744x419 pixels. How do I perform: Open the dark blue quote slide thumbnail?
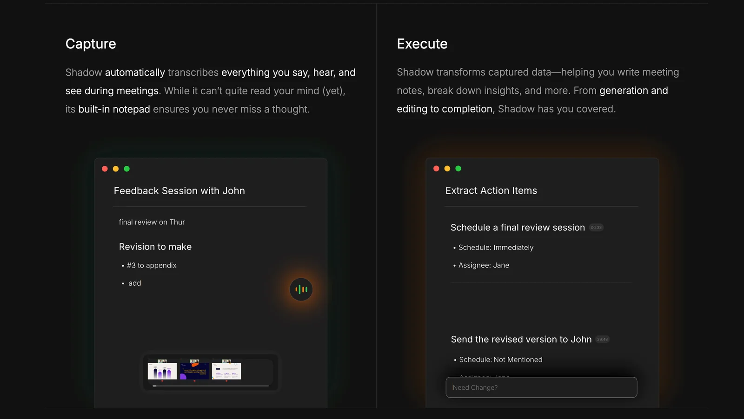[194, 371]
